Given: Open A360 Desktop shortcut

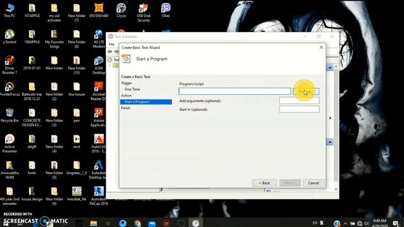Looking at the screenshot, I should pyautogui.click(x=98, y=65).
